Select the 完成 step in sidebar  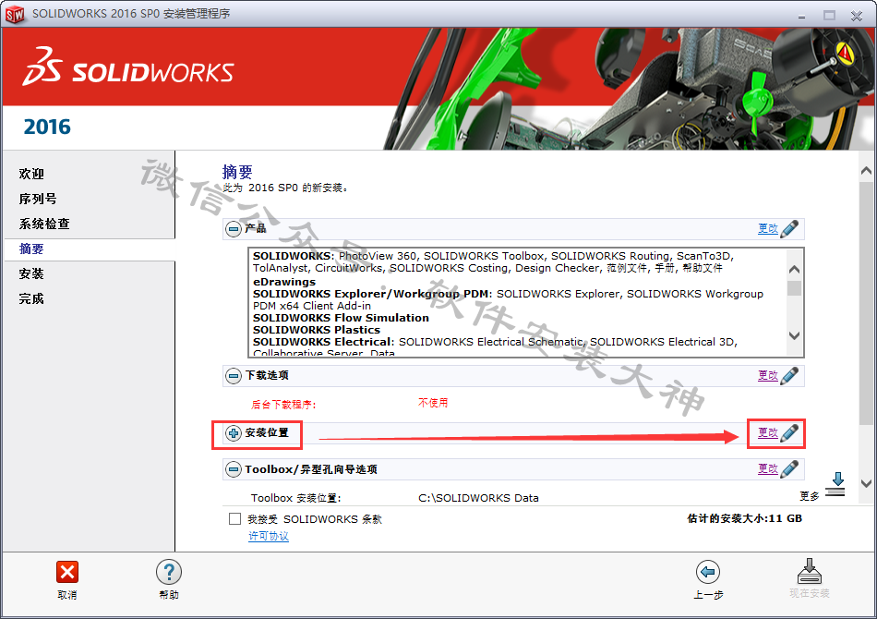point(31,298)
